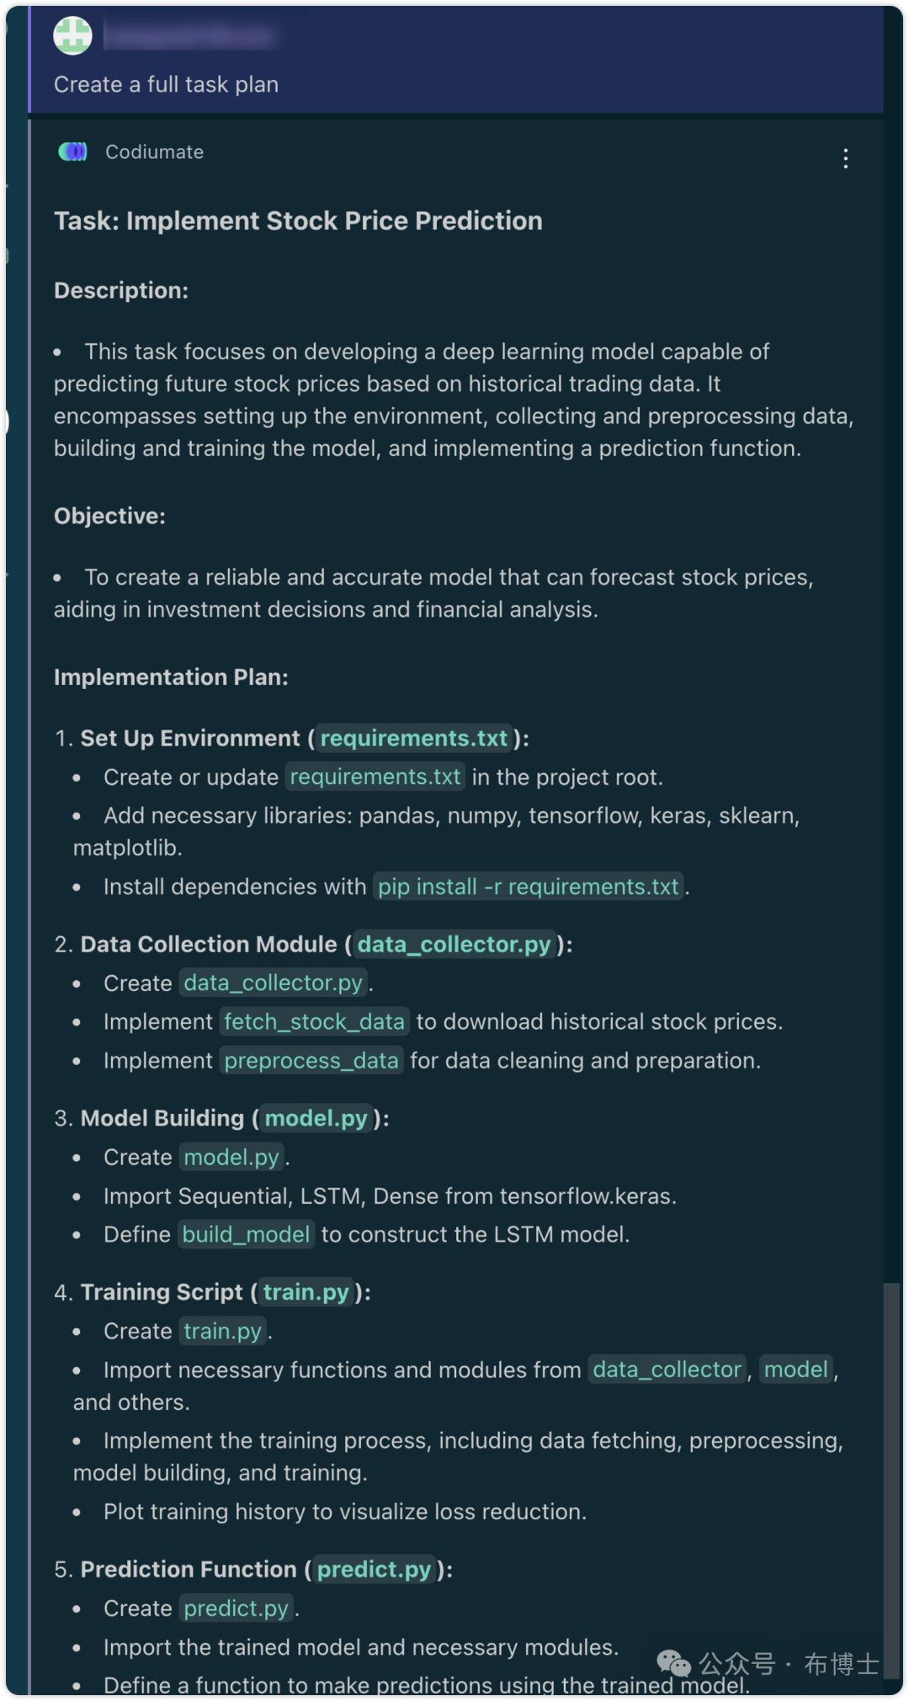
Task: Open requirements.txt in the Set Up Environment heading
Action: pos(414,739)
